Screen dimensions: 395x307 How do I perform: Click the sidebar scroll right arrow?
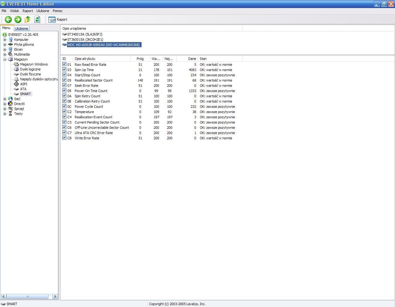55,296
